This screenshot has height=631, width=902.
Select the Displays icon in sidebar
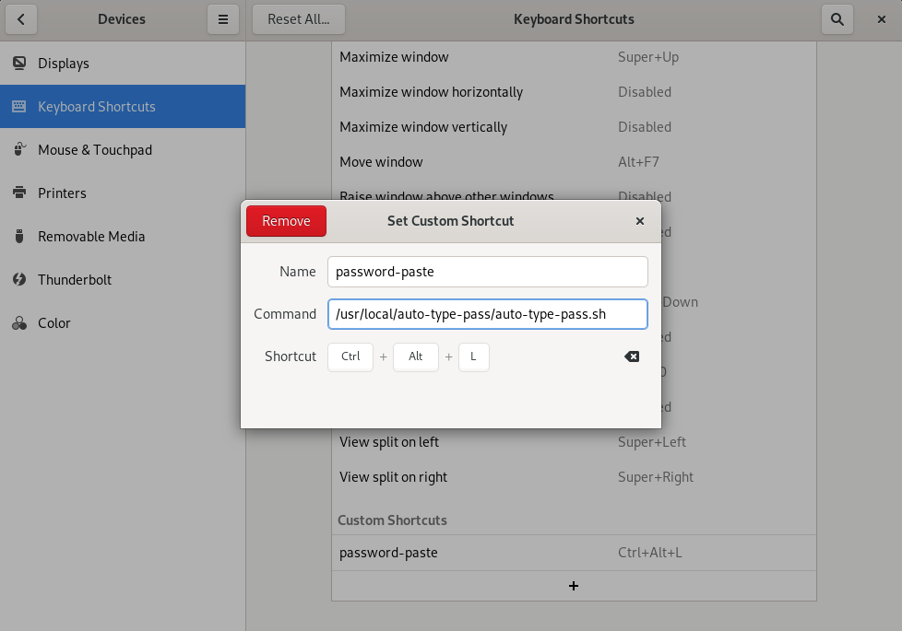coord(19,64)
